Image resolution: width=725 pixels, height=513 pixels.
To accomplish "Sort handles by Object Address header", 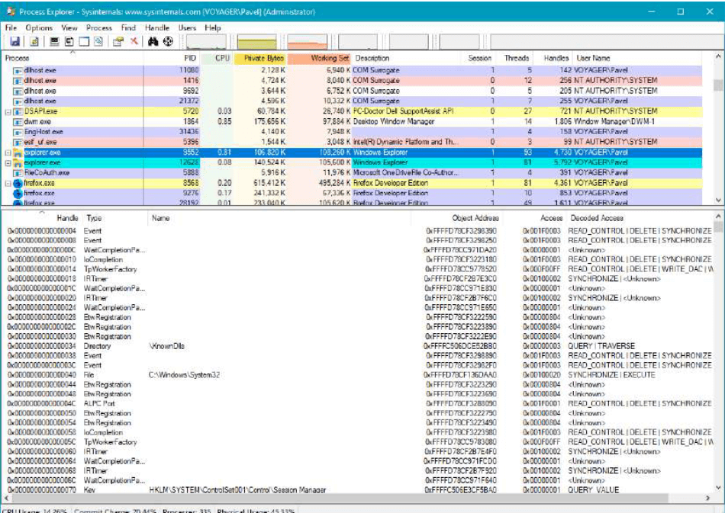I will tap(456, 218).
